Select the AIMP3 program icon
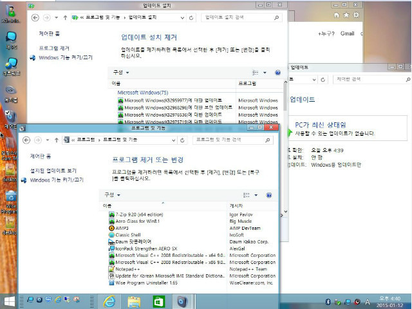Viewport: 412px width, 309px height. (111, 228)
